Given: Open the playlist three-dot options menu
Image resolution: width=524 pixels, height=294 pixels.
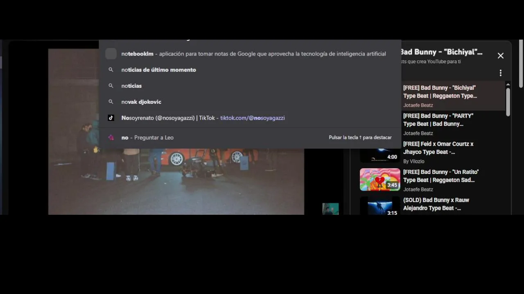Looking at the screenshot, I should pos(500,73).
